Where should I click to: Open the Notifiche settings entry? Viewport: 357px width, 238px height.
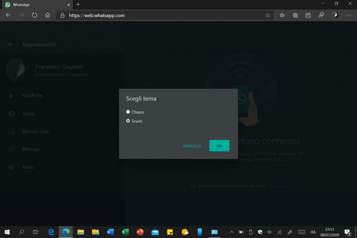point(32,95)
